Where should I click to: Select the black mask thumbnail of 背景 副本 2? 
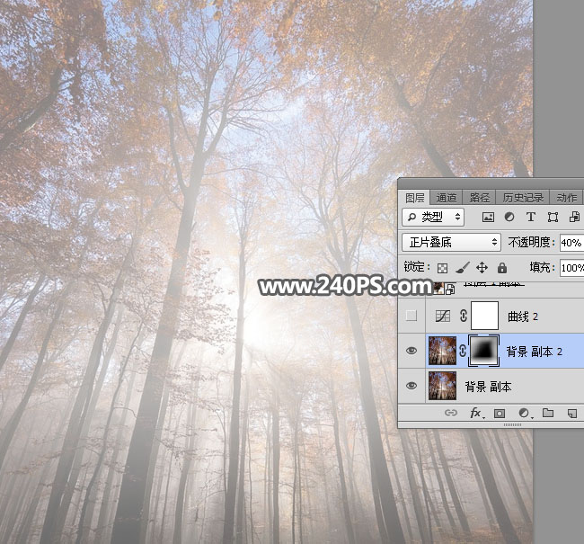[483, 351]
